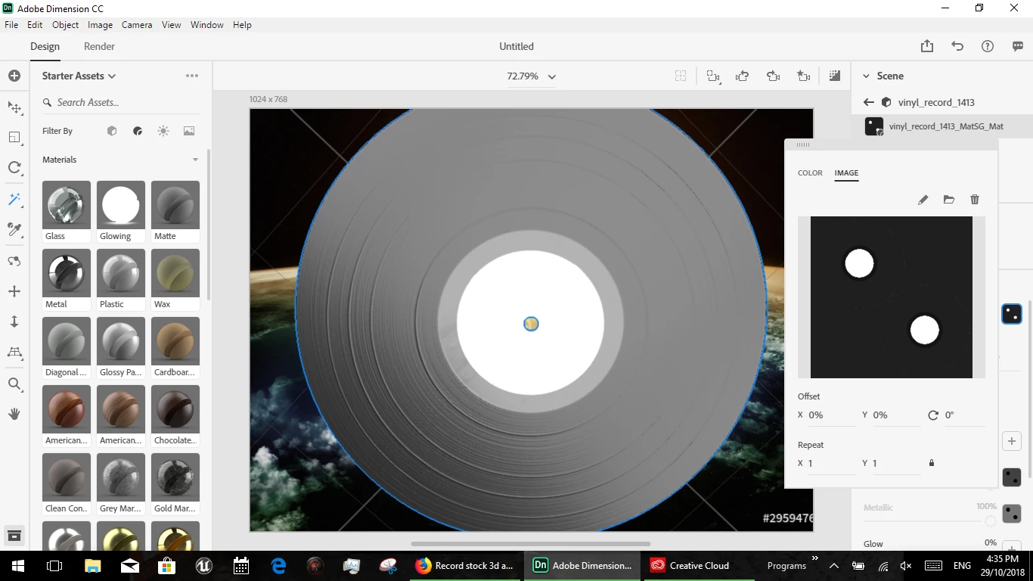The image size is (1033, 581).
Task: Click the Search Assets field
Action: point(121,102)
